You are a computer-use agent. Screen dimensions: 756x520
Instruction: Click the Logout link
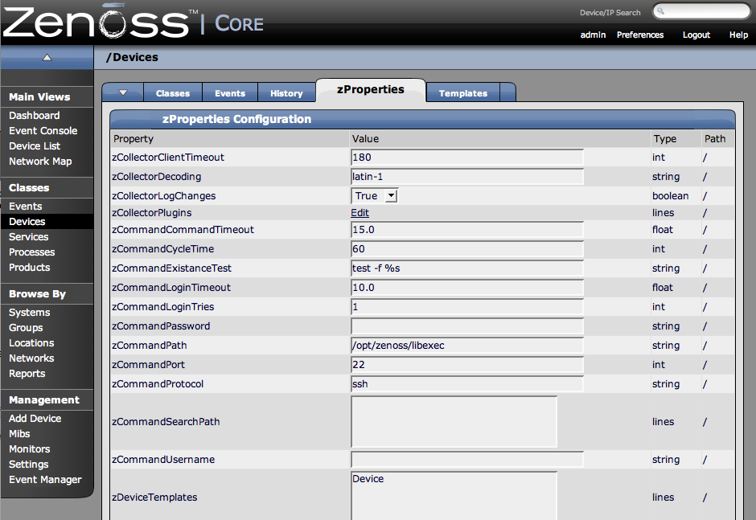[696, 35]
